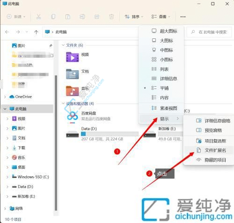Select 音乐 in navigation tree
This screenshot has width=234, height=223.
click(19, 157)
